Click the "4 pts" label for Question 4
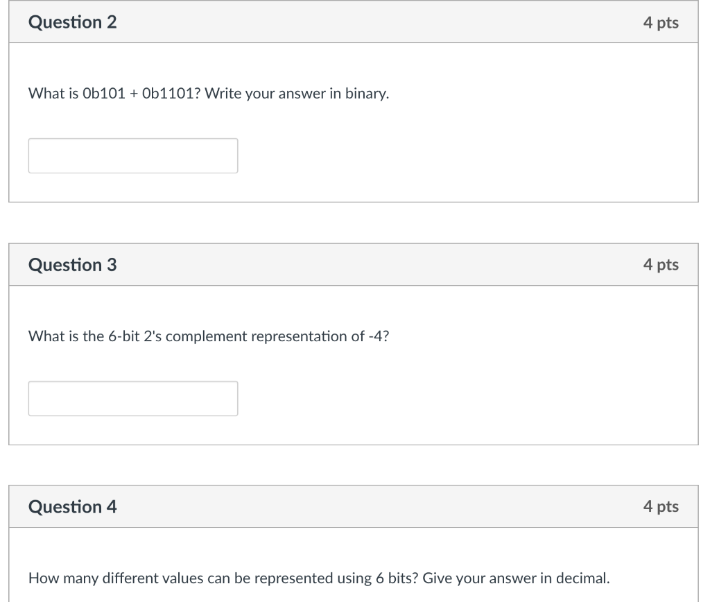This screenshot has height=602, width=710. coord(660,507)
